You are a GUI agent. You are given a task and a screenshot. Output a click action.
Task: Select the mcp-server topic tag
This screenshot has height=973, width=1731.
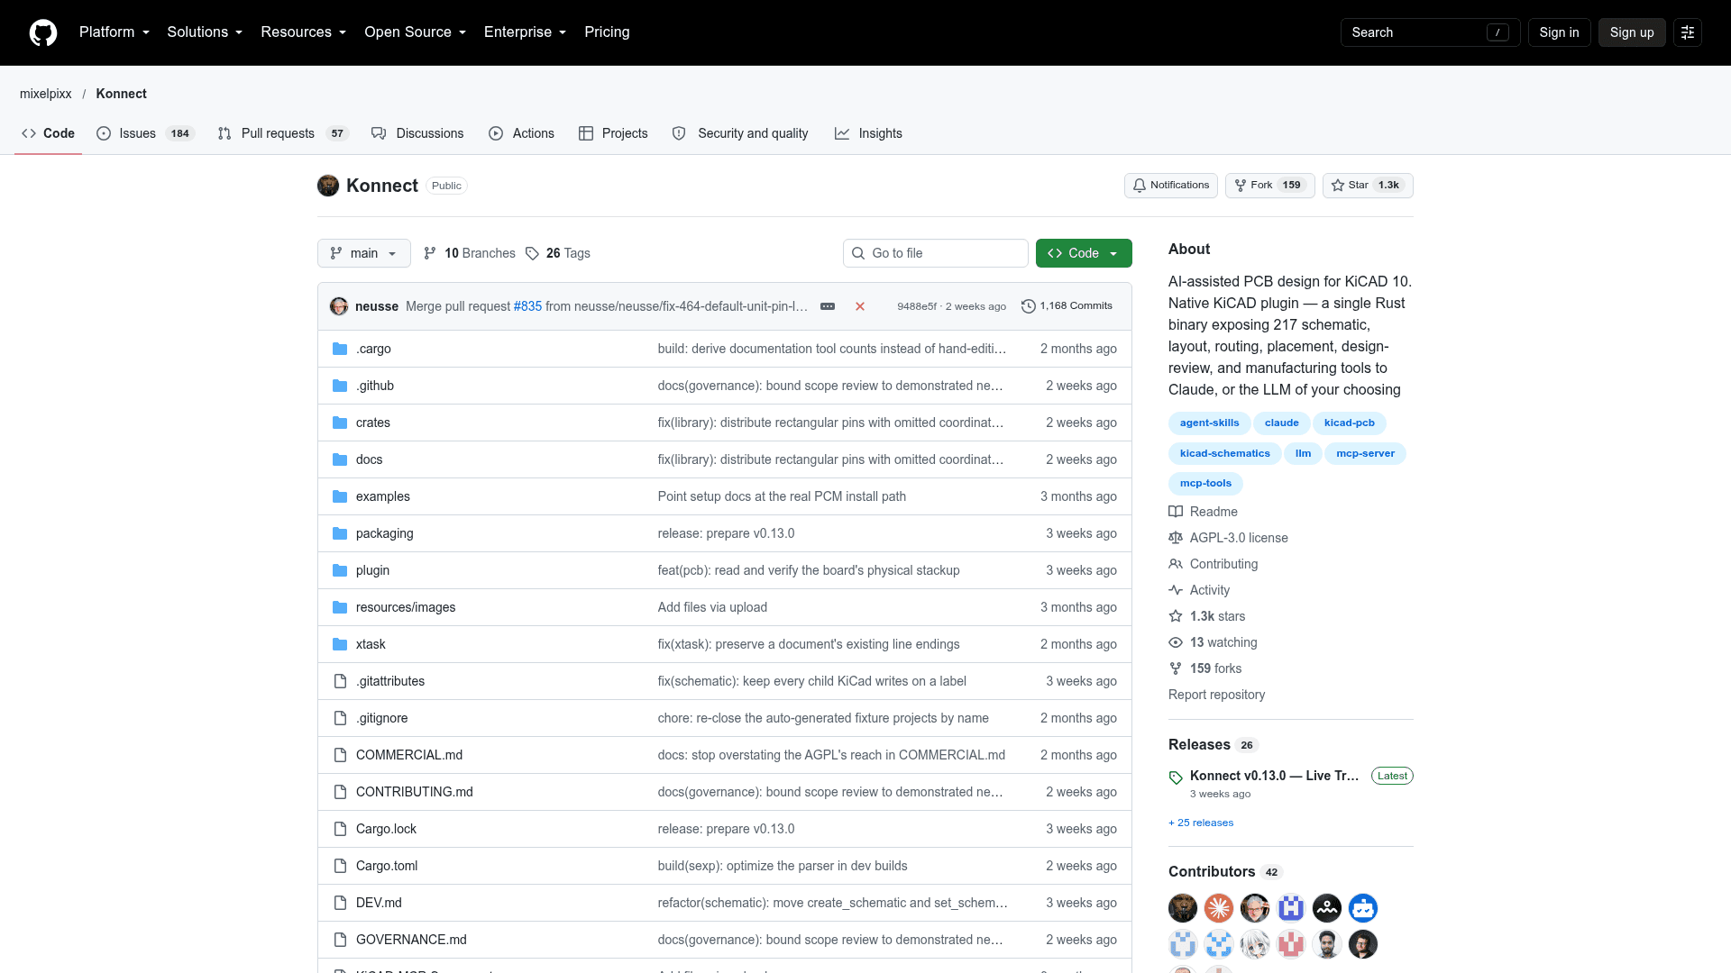pyautogui.click(x=1365, y=453)
